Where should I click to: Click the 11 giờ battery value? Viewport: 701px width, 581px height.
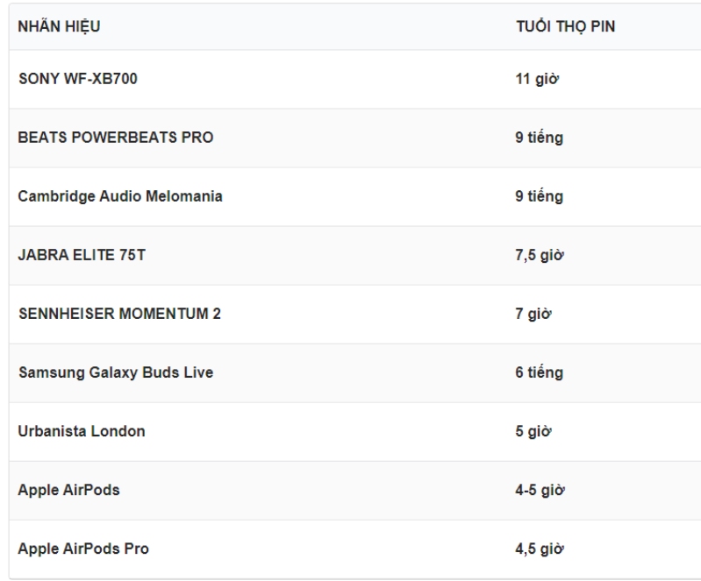(537, 79)
